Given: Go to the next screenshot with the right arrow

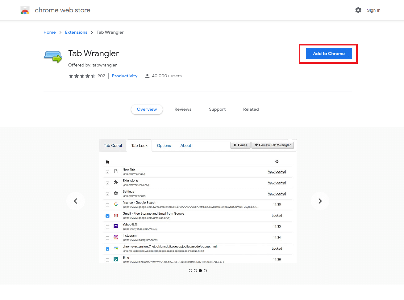Looking at the screenshot, I should tap(320, 201).
